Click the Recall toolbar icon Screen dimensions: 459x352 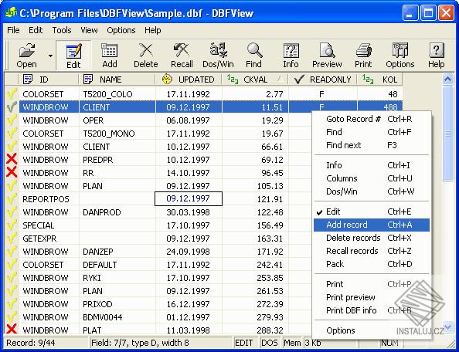(182, 56)
